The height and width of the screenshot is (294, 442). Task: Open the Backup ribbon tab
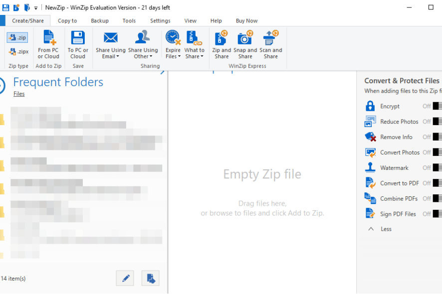[x=100, y=20]
